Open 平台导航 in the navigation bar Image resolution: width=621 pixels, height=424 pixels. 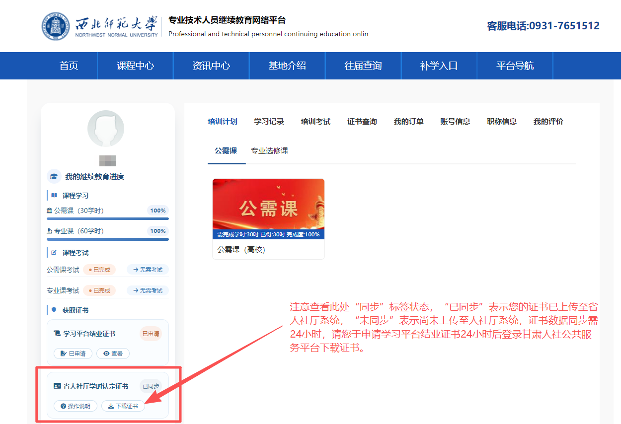pos(515,66)
